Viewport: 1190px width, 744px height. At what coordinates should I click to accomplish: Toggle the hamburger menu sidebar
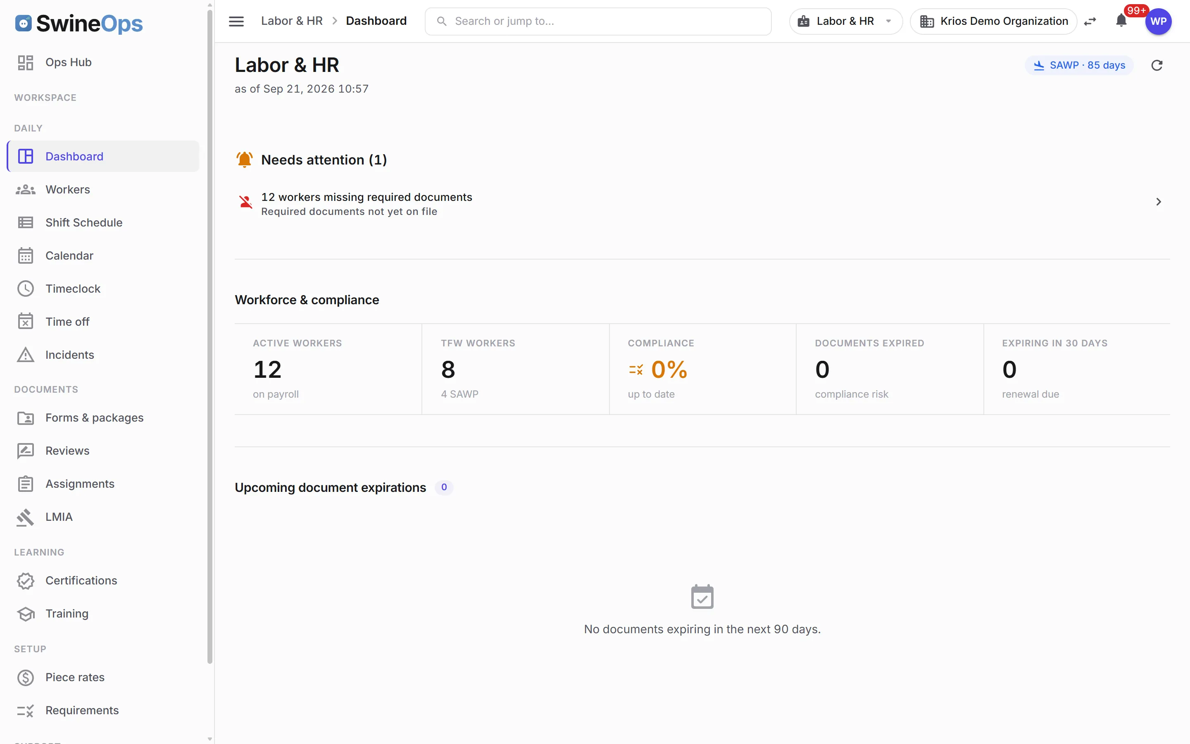[236, 21]
